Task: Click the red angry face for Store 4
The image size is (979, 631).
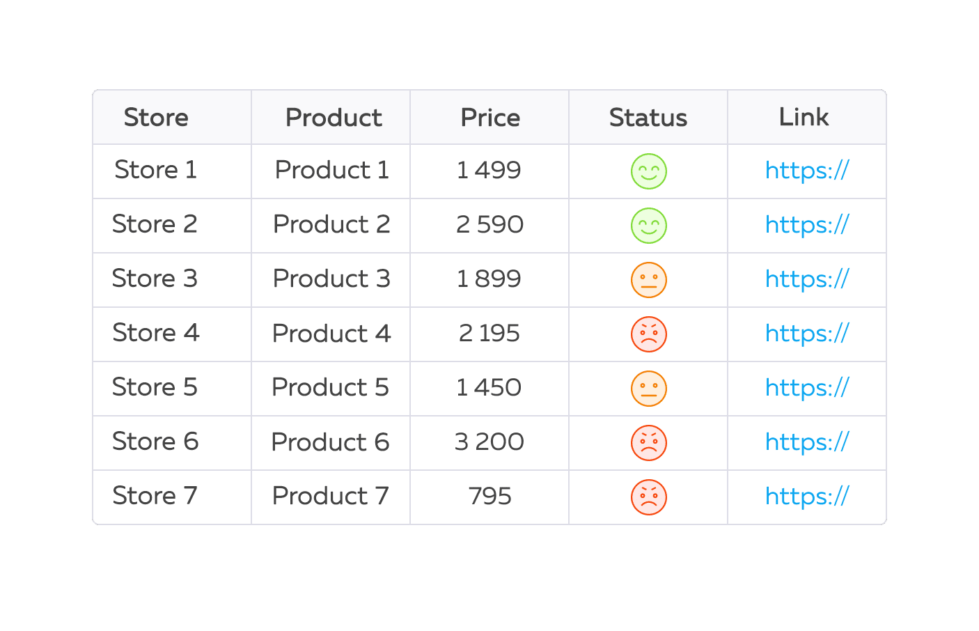Action: pyautogui.click(x=648, y=334)
